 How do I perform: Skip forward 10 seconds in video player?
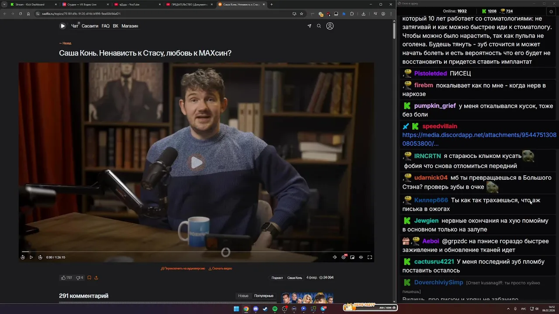[x=40, y=257]
